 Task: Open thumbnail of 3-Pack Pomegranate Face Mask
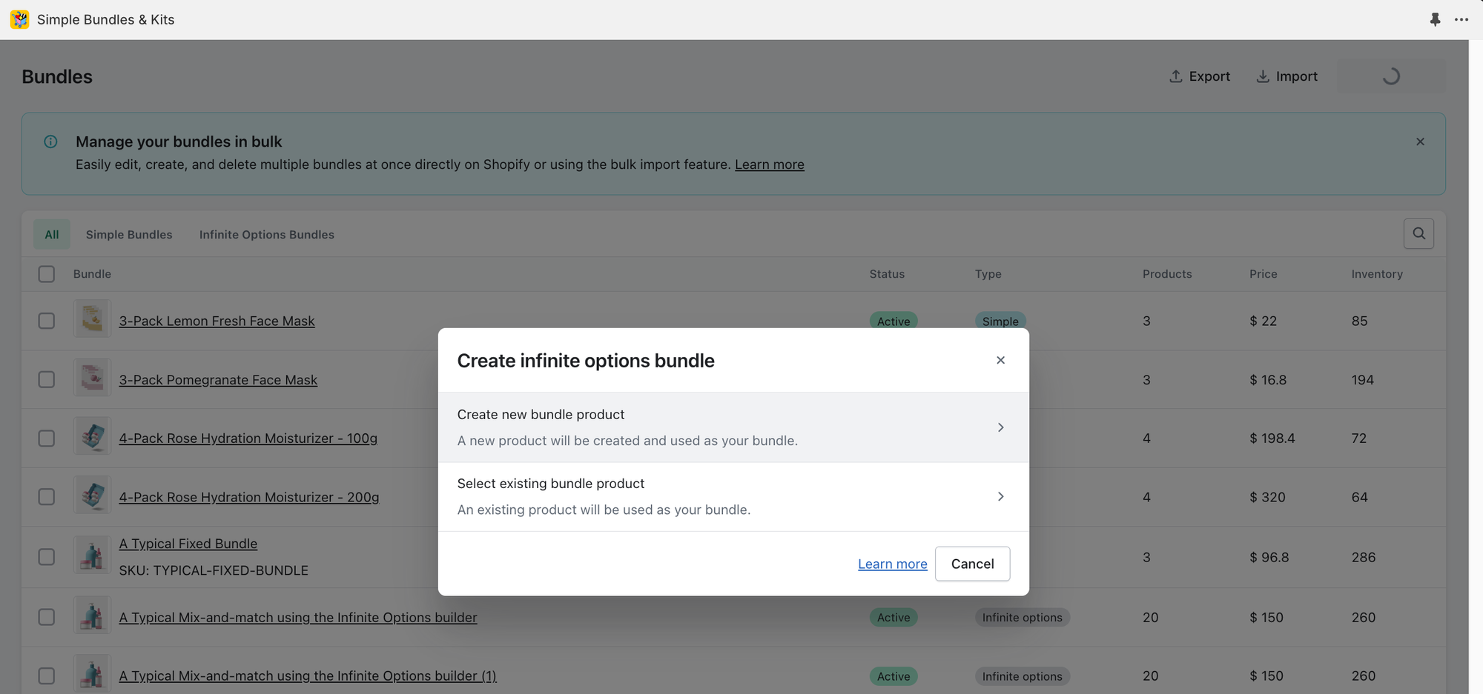click(93, 378)
